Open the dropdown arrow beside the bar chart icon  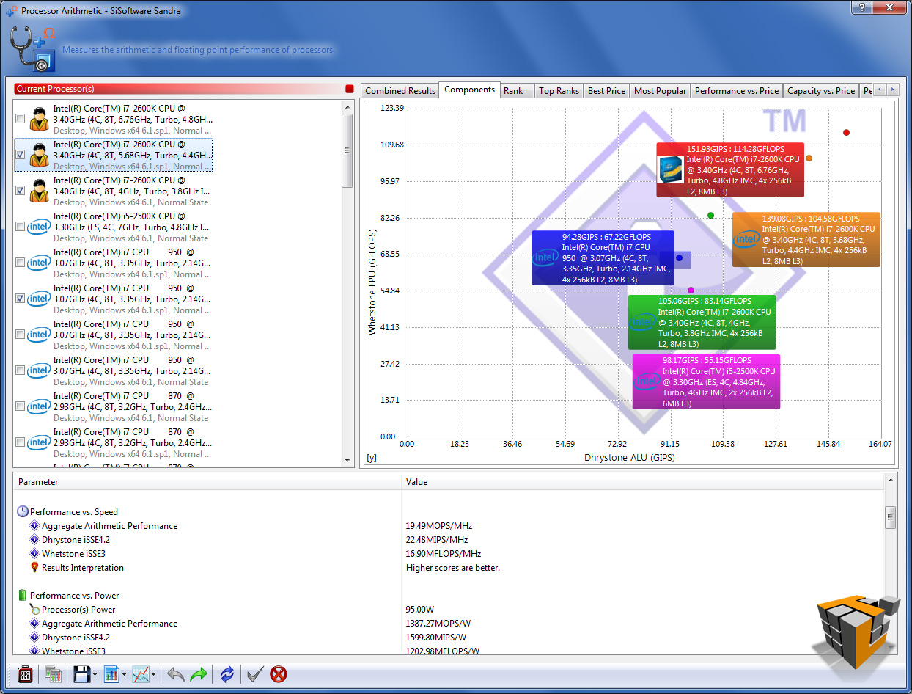pos(125,674)
